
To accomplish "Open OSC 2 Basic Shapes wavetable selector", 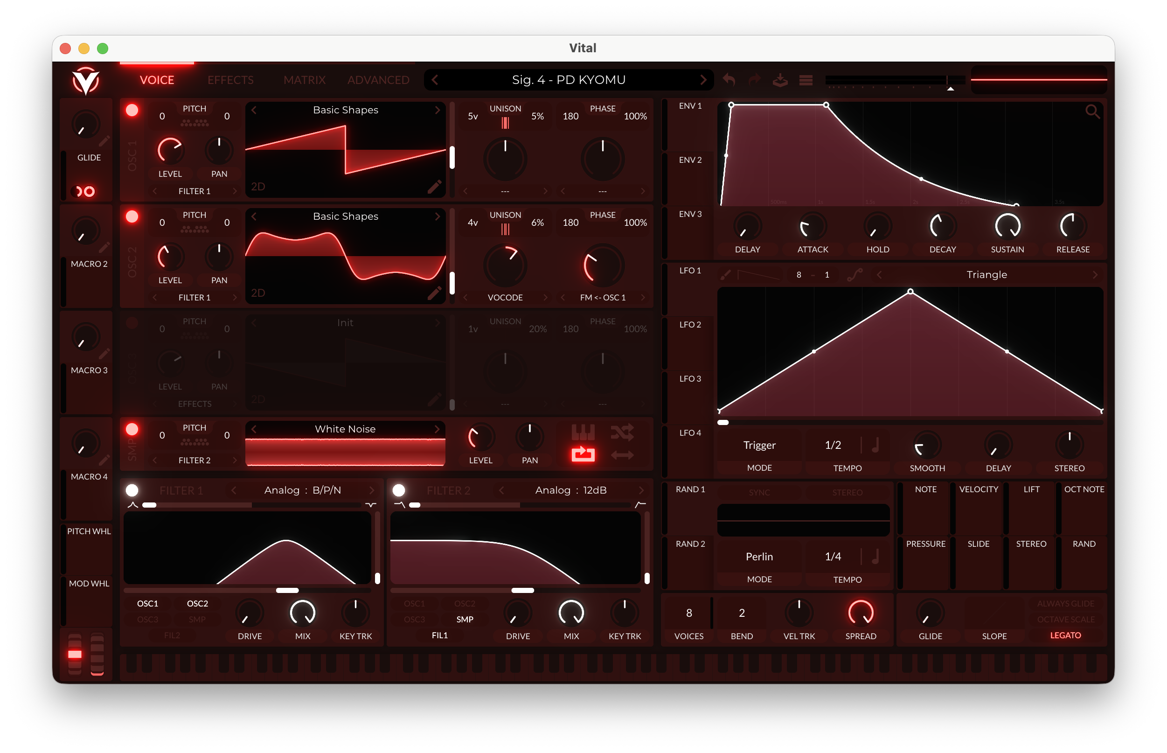I will coord(346,216).
